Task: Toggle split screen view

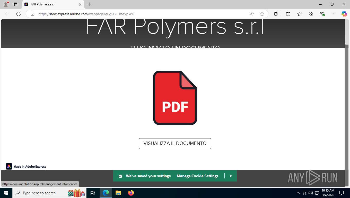Action: click(x=288, y=14)
